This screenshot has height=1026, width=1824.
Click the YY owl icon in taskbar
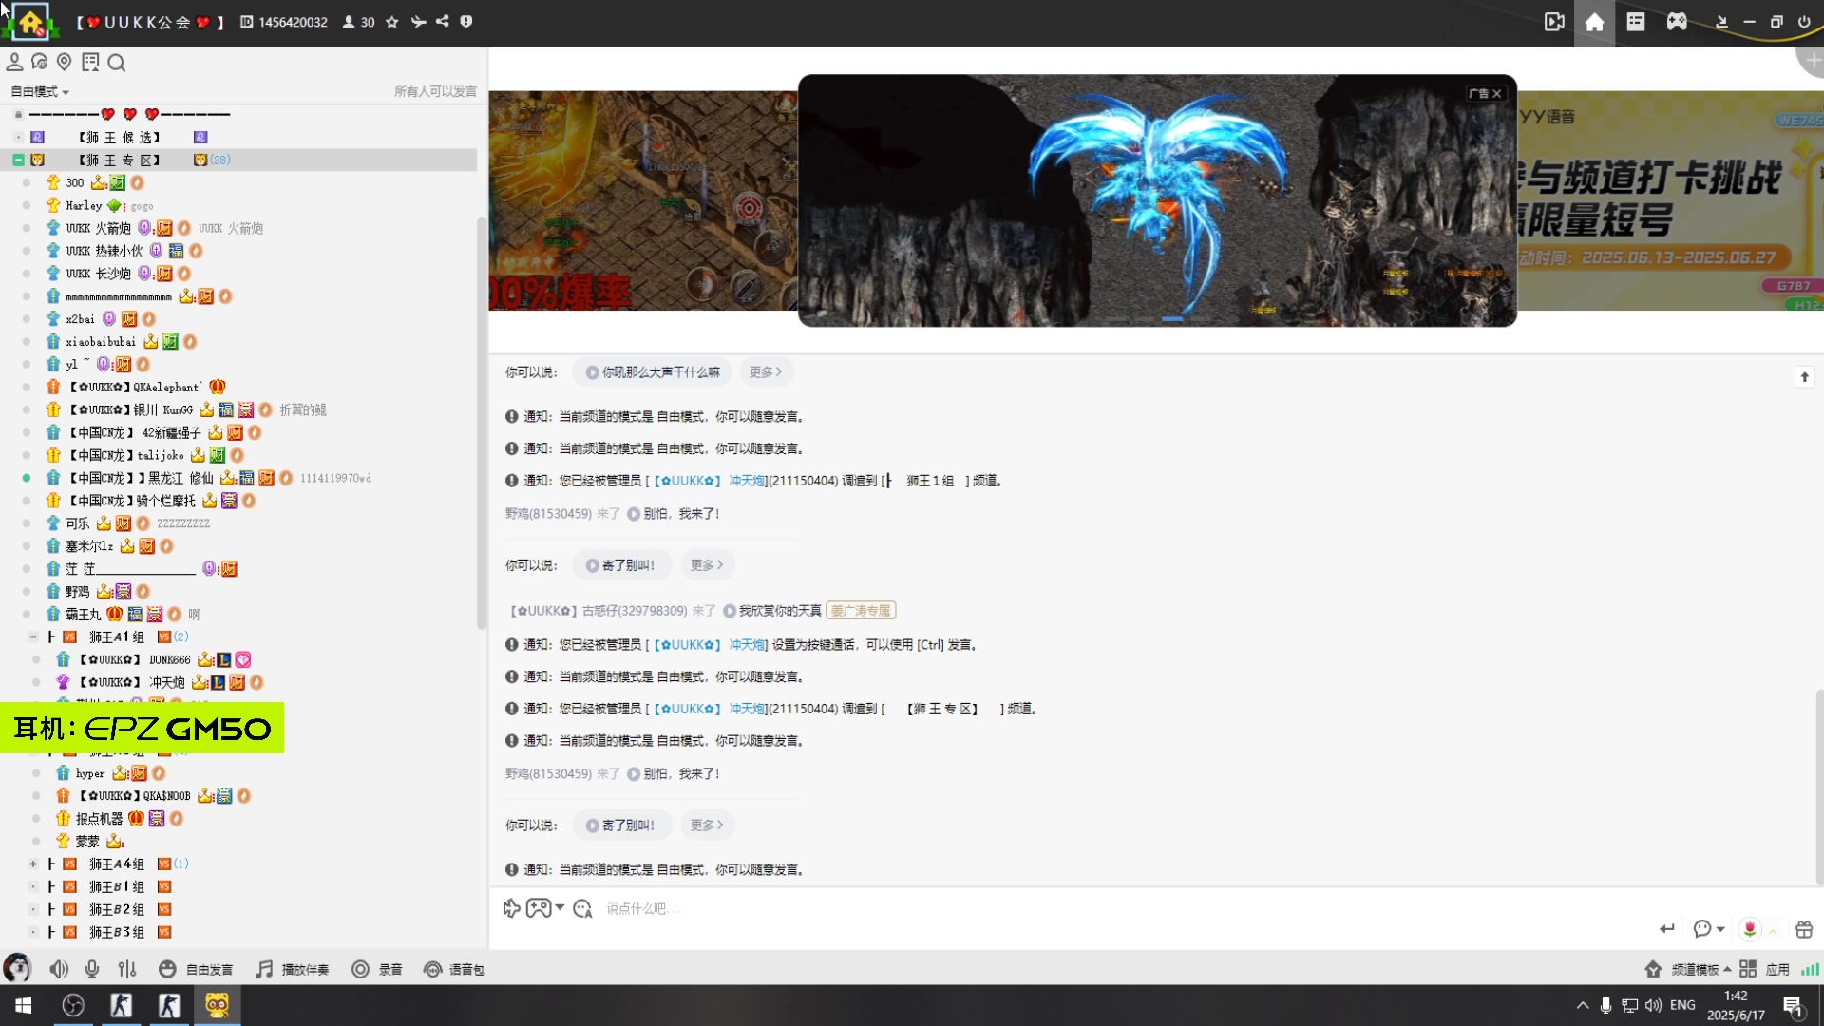tap(218, 1005)
